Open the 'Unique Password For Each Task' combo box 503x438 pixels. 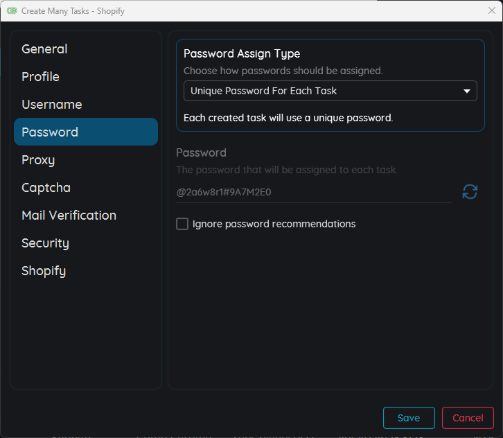pyautogui.click(x=330, y=91)
